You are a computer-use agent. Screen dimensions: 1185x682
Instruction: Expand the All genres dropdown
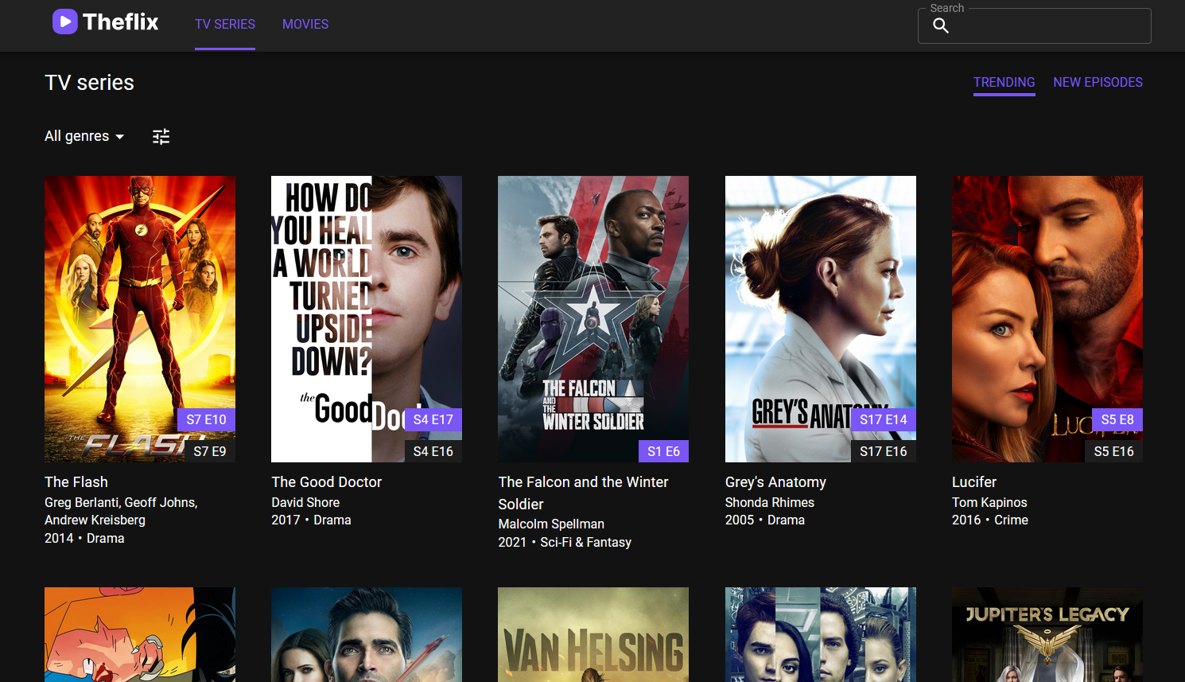coord(84,136)
